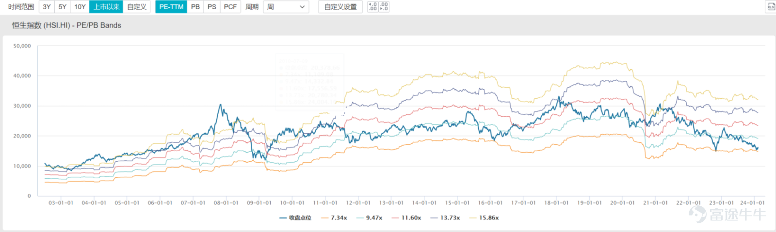Click the 21-01-01 x-axis label
This screenshot has height=232, width=776.
point(655,203)
